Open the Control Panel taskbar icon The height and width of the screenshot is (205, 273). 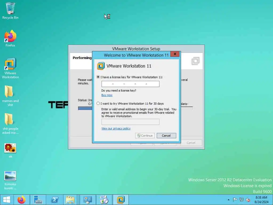click(x=87, y=200)
